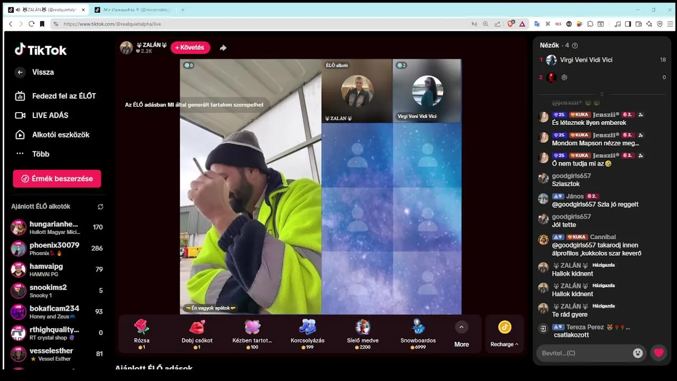This screenshot has width=677, height=381.
Task: Send the Korcsolyázás gift
Action: (308, 334)
